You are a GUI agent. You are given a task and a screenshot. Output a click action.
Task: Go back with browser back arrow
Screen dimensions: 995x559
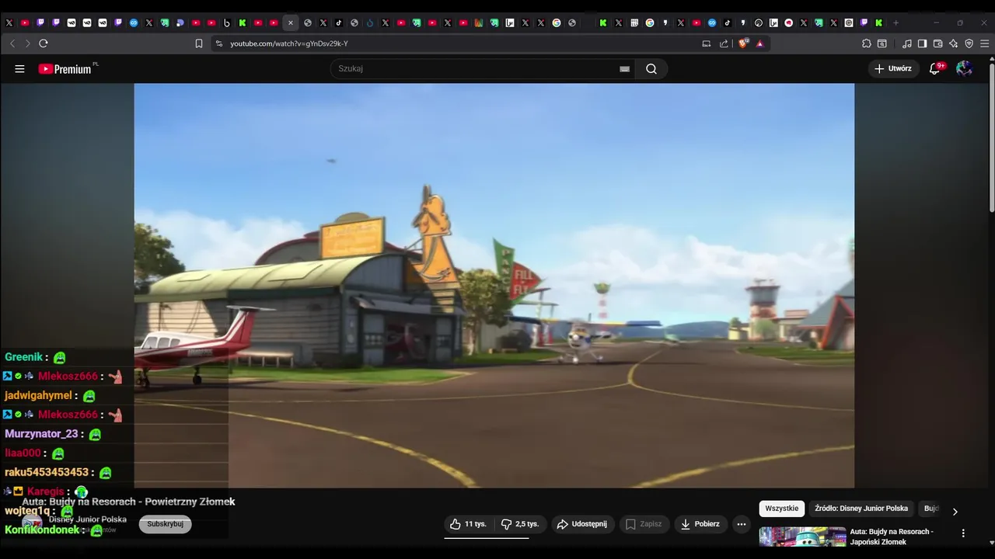(12, 43)
